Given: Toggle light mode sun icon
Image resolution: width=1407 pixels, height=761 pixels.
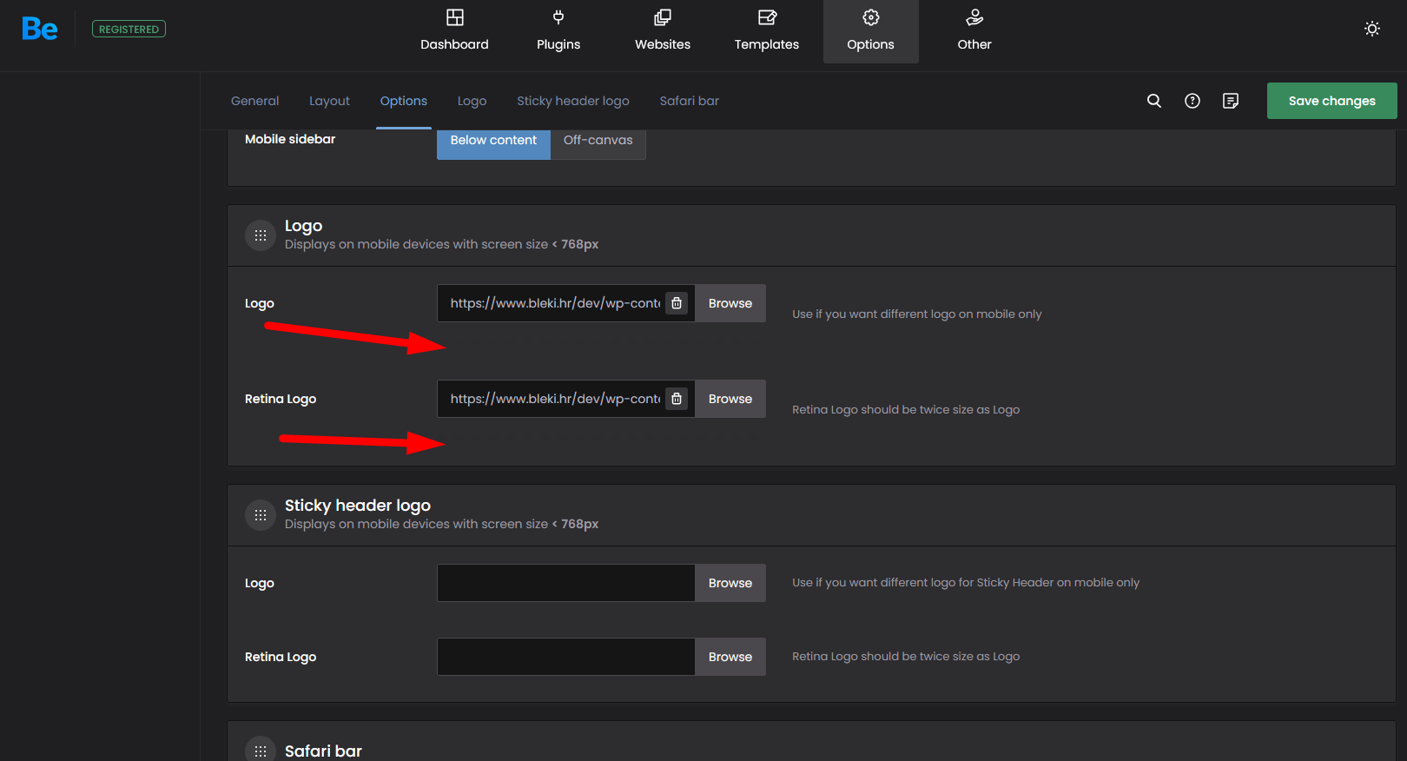Looking at the screenshot, I should coord(1372,29).
